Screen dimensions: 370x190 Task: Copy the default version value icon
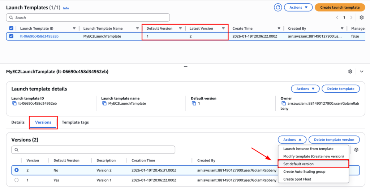coord(194,104)
